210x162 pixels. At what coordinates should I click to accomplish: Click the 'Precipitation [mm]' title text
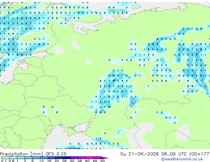(22, 154)
